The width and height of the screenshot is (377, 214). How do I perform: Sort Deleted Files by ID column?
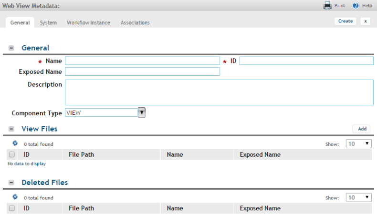(x=26, y=208)
